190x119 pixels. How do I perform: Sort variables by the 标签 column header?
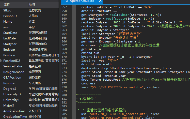coord(32,5)
